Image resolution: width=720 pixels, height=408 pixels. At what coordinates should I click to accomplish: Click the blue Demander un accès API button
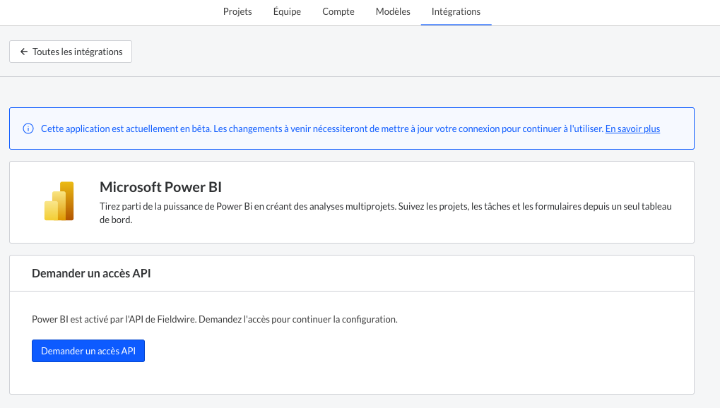click(88, 351)
